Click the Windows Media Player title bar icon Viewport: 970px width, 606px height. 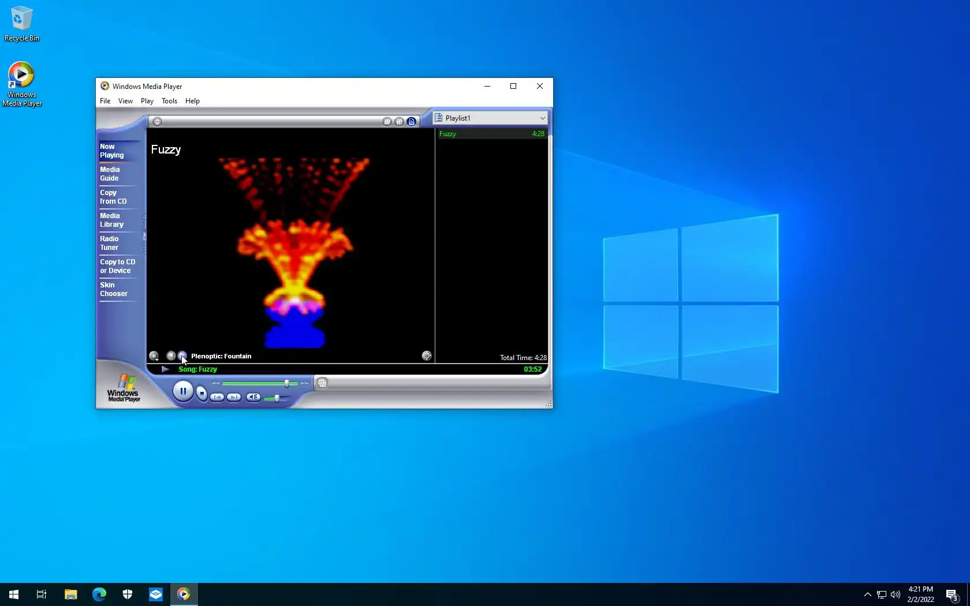click(105, 86)
